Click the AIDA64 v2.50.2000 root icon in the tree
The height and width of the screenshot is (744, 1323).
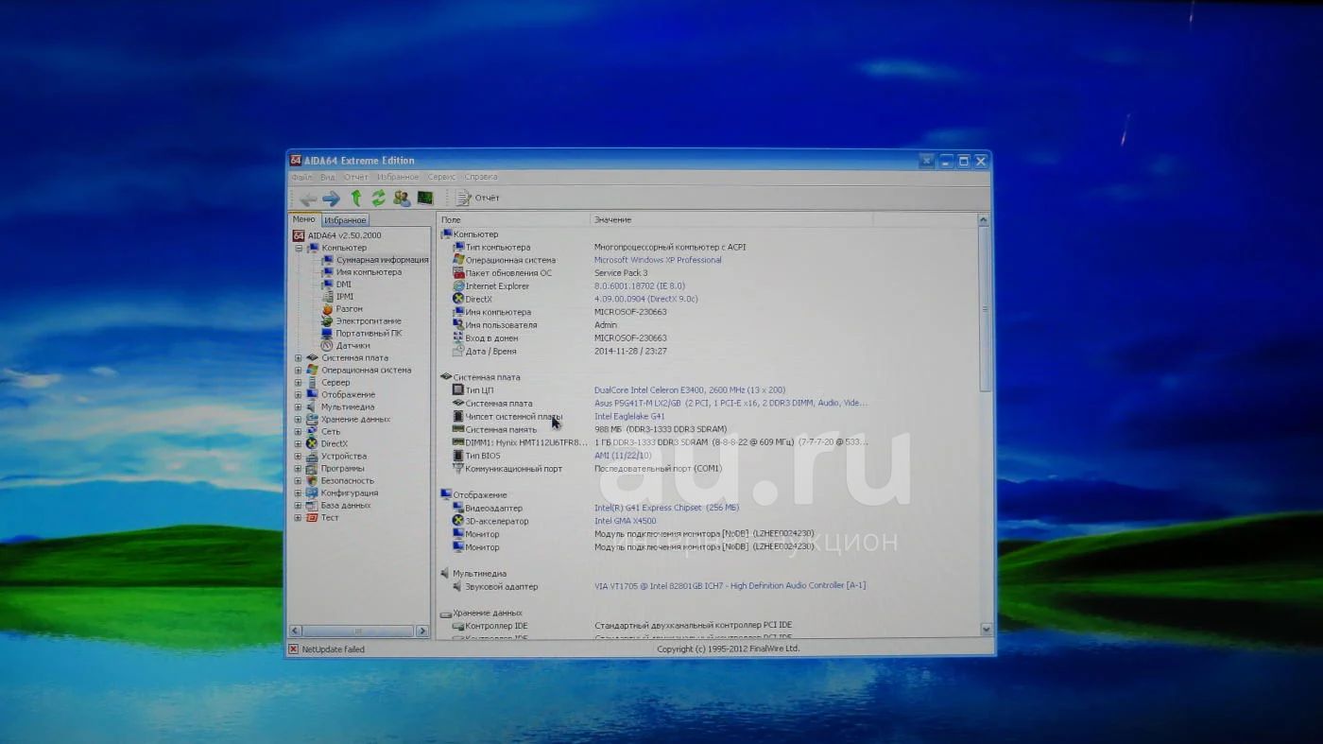click(x=299, y=235)
